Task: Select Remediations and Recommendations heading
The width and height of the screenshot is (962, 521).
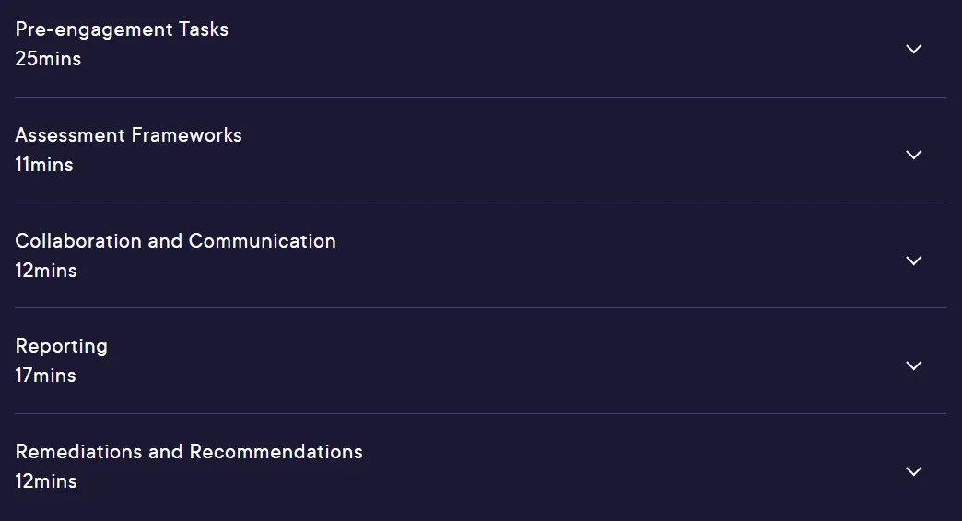Action: [x=189, y=452]
